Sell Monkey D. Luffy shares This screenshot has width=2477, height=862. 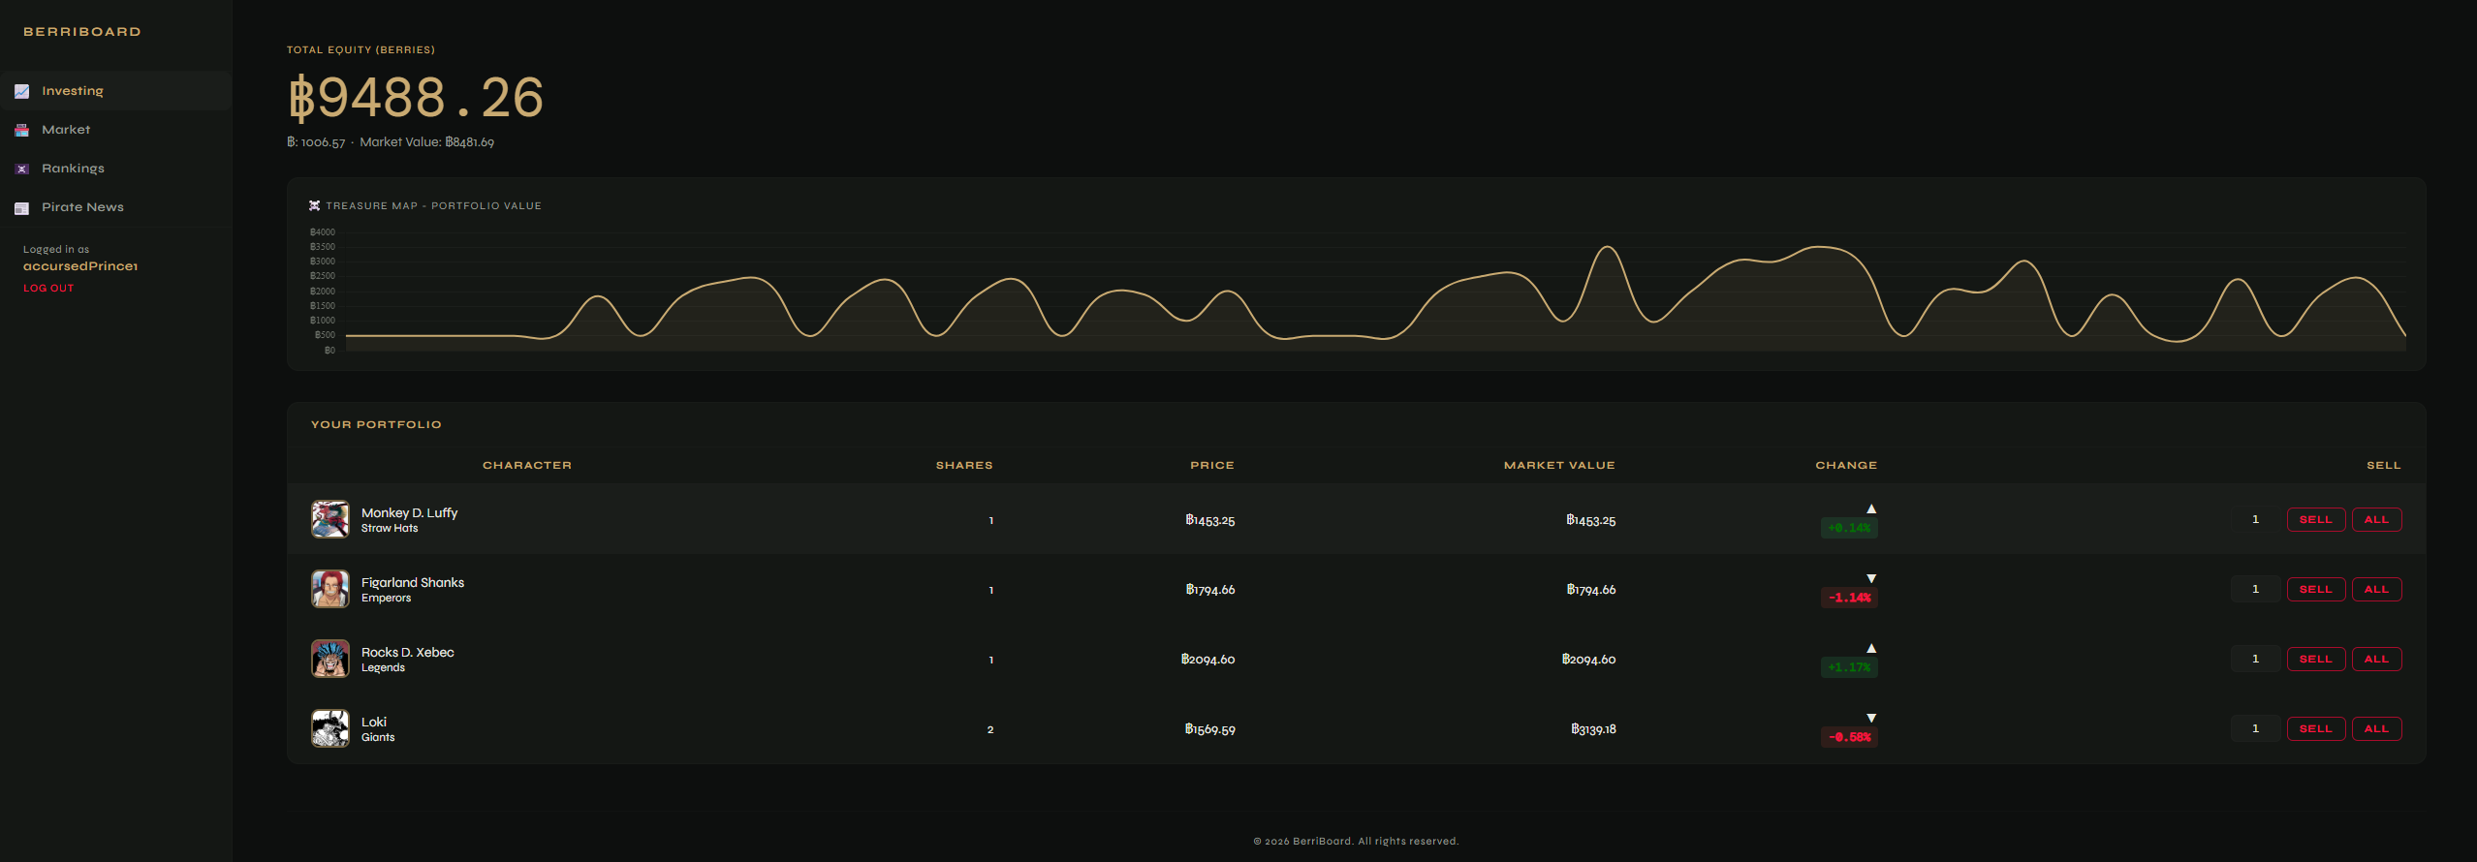[2316, 520]
